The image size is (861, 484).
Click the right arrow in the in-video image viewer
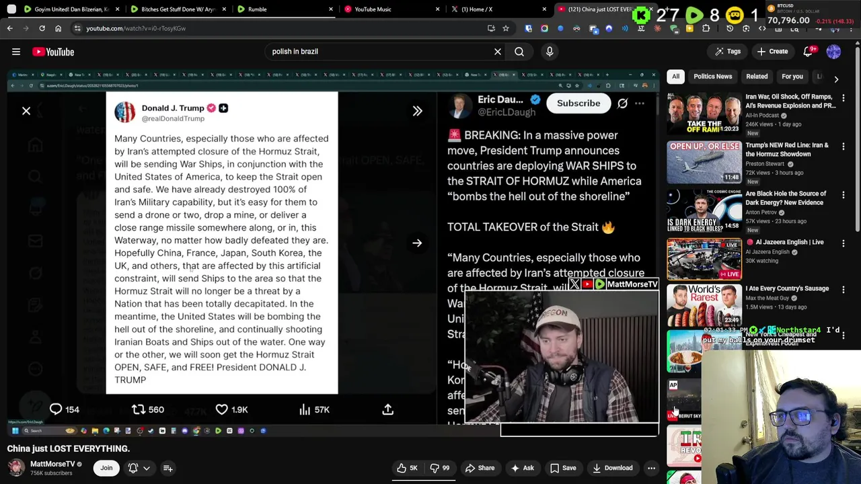pyautogui.click(x=417, y=243)
